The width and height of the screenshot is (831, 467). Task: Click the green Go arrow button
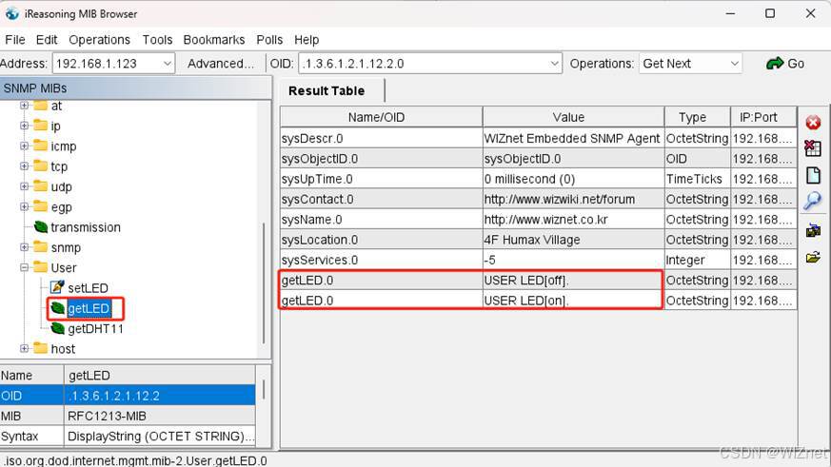point(785,64)
